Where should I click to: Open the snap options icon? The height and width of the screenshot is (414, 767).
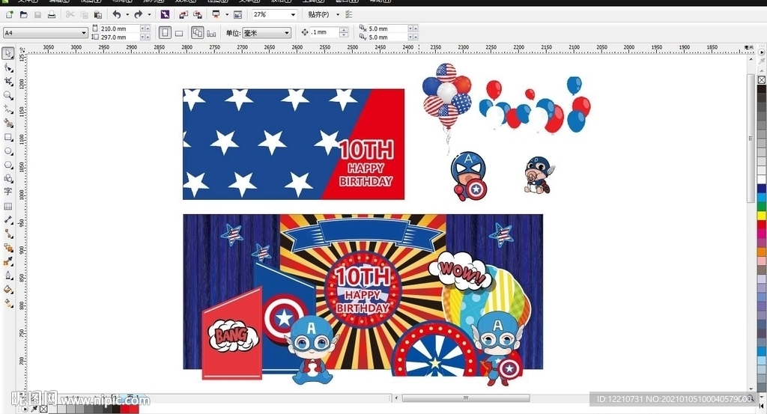pyautogui.click(x=349, y=15)
